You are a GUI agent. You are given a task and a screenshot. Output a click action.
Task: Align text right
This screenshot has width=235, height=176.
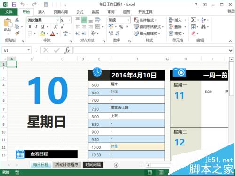pyautogui.click(x=91, y=27)
